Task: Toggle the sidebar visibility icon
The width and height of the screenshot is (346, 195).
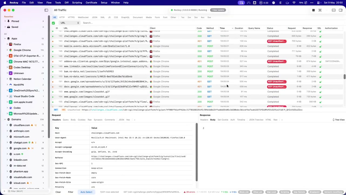Action: (x=46, y=10)
